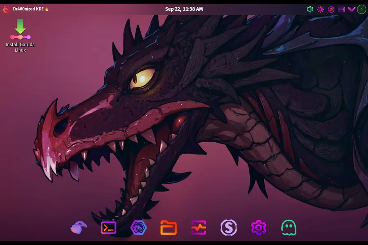
Task: Open system settings gear in dock
Action: tap(259, 227)
